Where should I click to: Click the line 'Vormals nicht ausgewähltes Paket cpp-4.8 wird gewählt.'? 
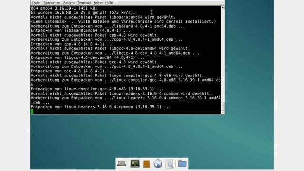coord(95,35)
